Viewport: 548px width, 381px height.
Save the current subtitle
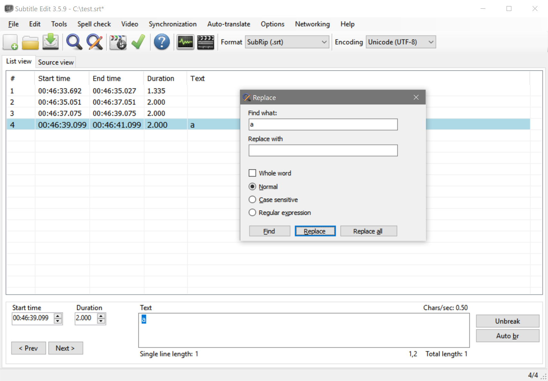[50, 42]
